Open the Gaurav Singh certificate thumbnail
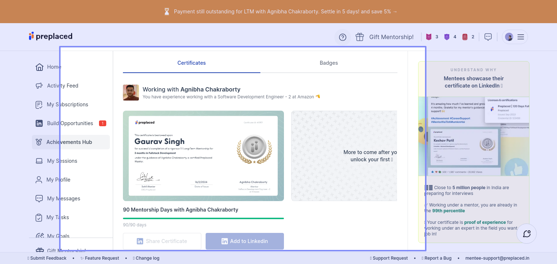This screenshot has height=264, width=557. (203, 156)
